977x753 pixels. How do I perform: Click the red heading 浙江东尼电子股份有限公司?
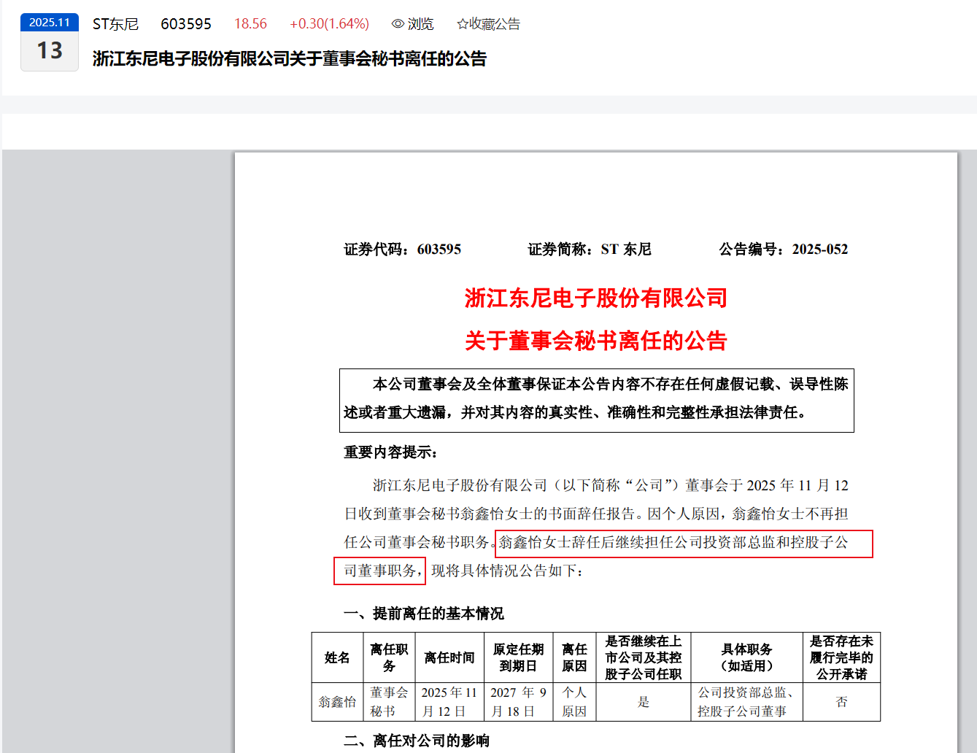(596, 298)
